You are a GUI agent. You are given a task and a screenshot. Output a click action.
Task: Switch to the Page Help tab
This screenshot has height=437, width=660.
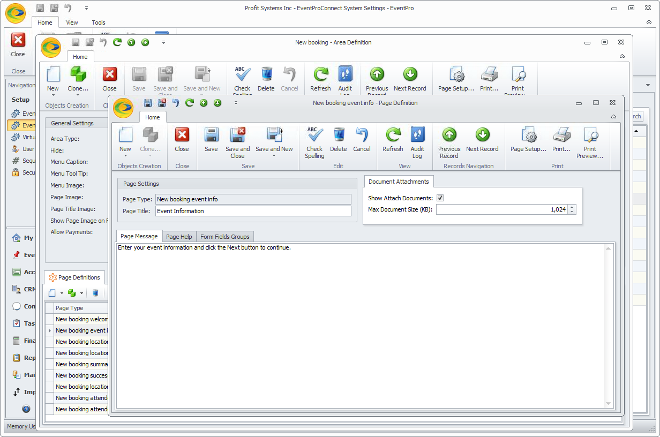pyautogui.click(x=179, y=237)
